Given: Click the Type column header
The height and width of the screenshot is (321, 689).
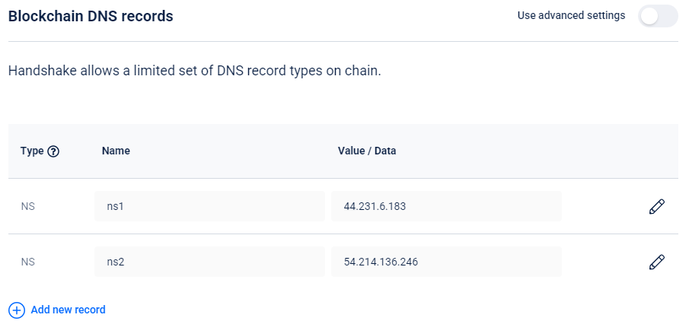Looking at the screenshot, I should click(x=32, y=151).
